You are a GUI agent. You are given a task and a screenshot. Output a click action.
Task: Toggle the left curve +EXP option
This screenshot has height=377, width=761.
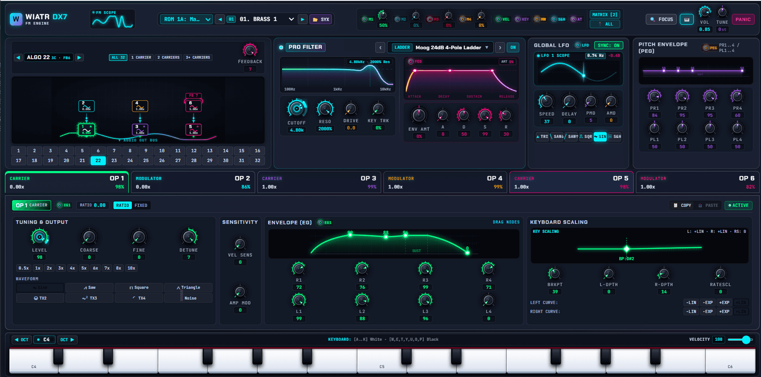[724, 303]
